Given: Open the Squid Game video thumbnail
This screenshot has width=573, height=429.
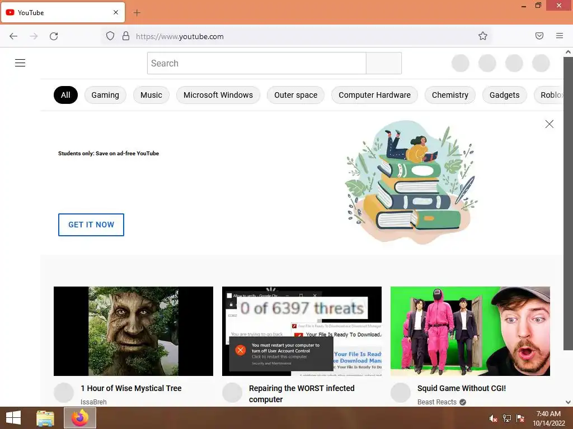Looking at the screenshot, I should click(x=470, y=331).
